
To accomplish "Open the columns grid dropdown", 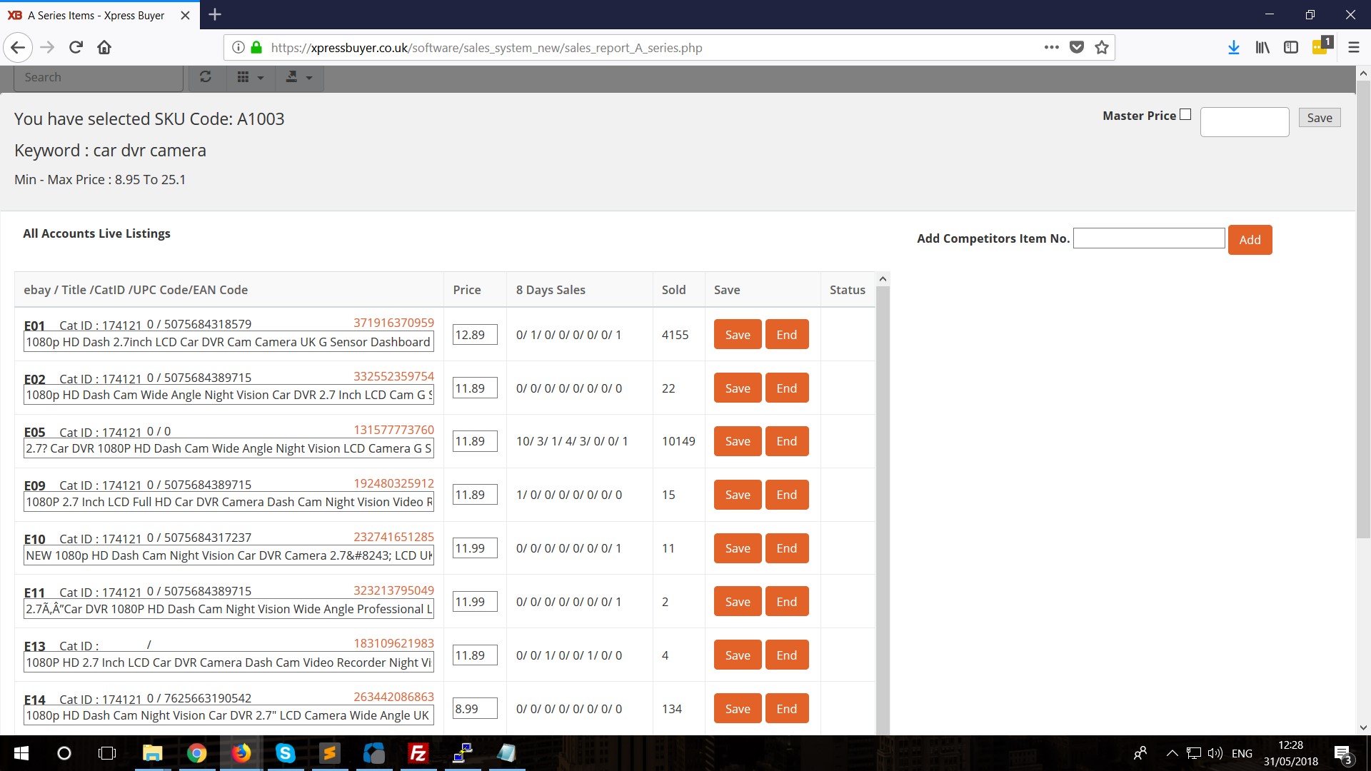I will pos(250,77).
